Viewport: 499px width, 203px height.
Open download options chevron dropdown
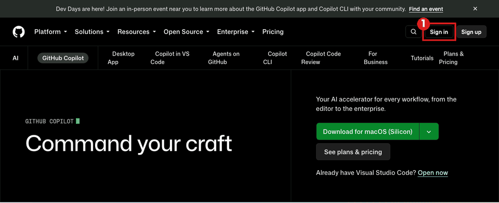point(429,131)
